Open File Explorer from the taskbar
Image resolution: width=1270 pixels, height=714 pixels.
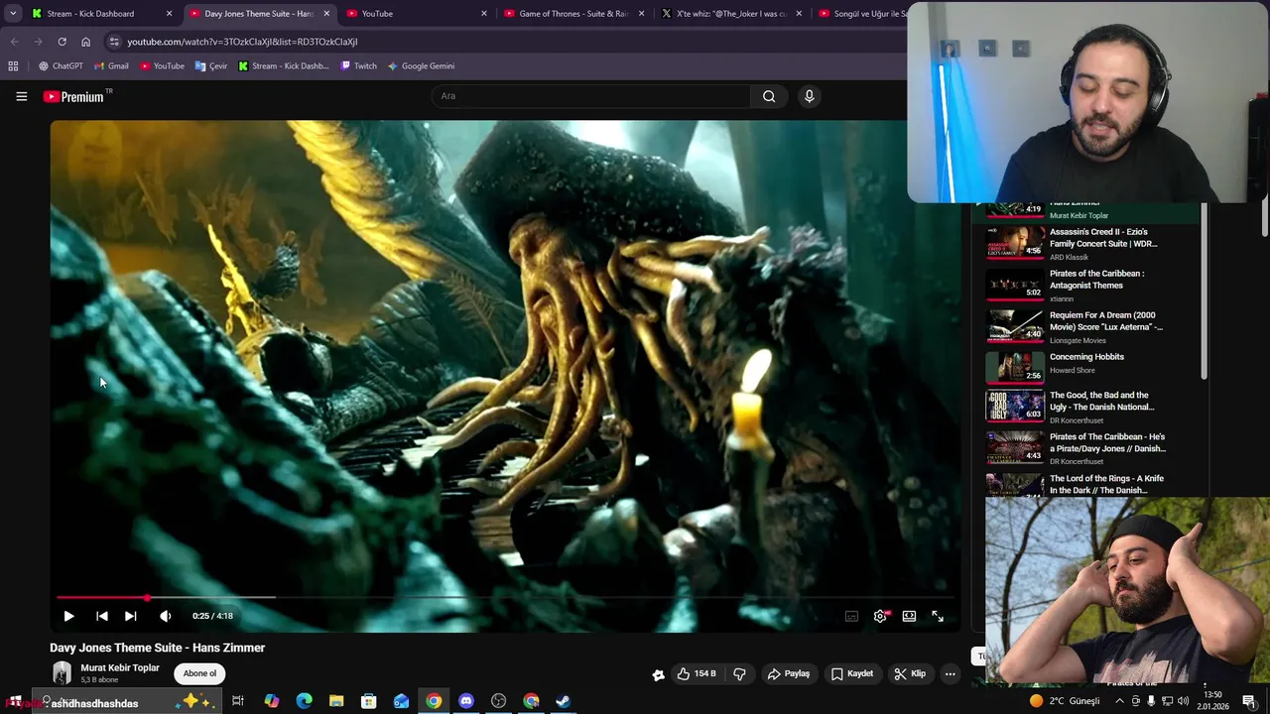(x=336, y=701)
